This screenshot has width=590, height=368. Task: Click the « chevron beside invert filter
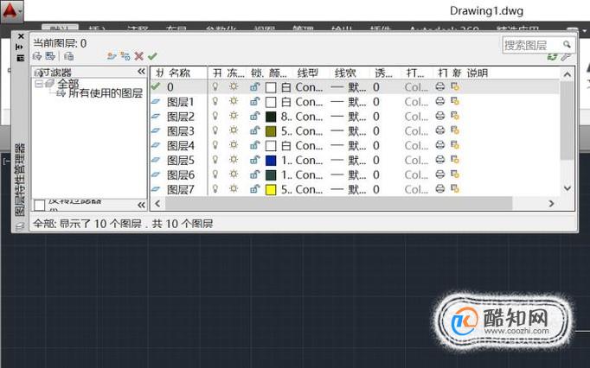click(x=141, y=205)
